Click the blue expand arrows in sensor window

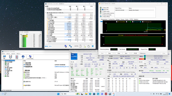(x=46, y=46)
